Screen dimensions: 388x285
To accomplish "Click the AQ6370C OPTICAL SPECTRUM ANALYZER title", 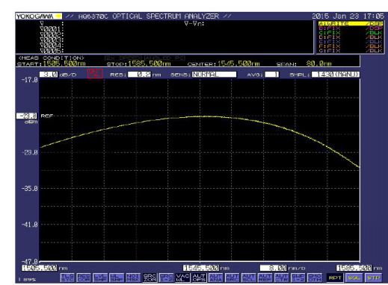I will coord(149,16).
